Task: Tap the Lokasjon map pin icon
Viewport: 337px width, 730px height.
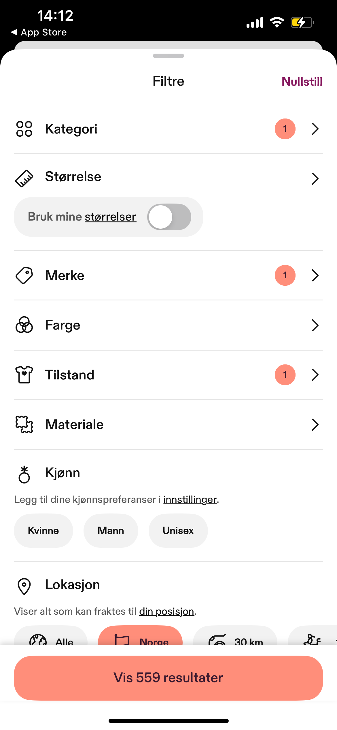Action: pyautogui.click(x=24, y=586)
